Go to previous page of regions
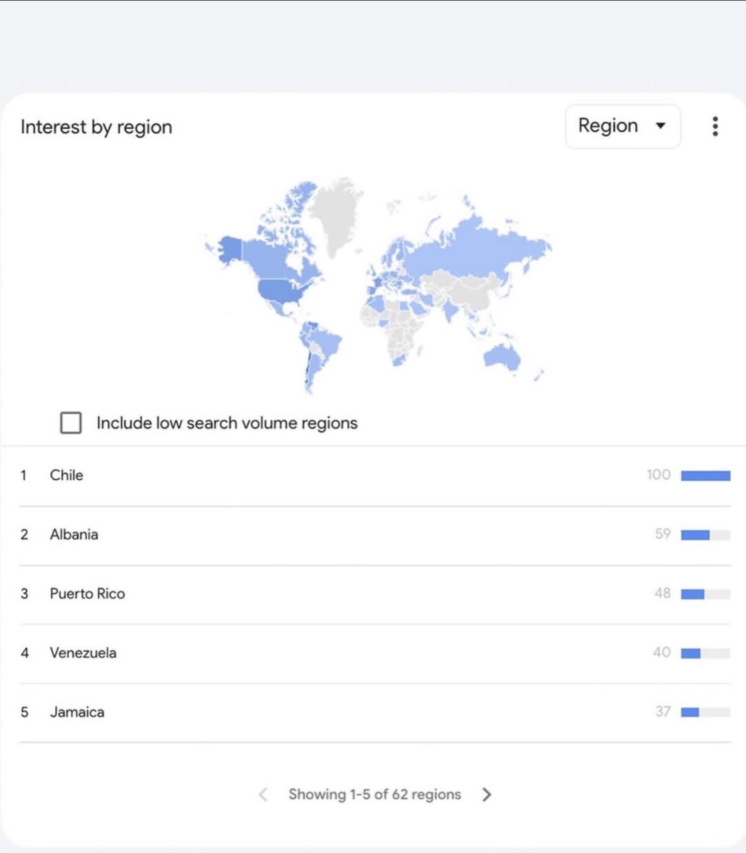Screen dimensions: 746x853 (x=263, y=794)
